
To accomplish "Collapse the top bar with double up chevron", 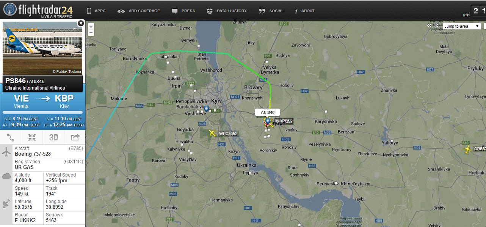I will 437,25.
